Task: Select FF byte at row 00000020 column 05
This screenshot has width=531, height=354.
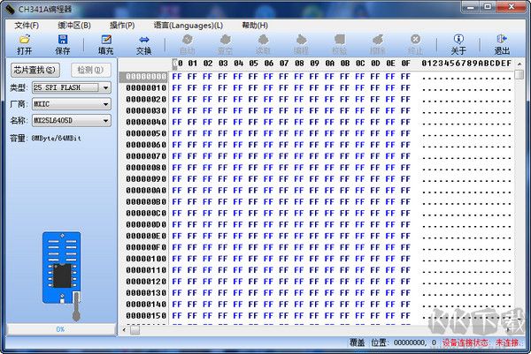Action: (x=253, y=99)
